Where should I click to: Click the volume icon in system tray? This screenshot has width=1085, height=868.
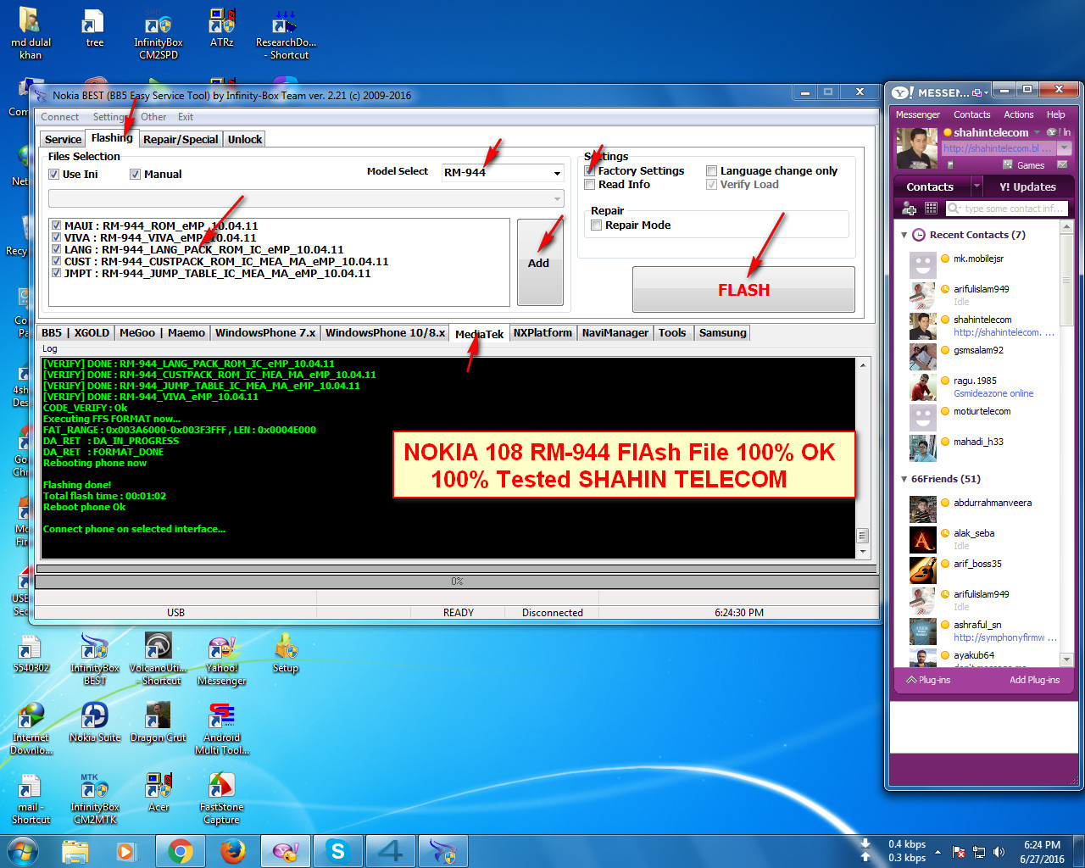(x=999, y=852)
